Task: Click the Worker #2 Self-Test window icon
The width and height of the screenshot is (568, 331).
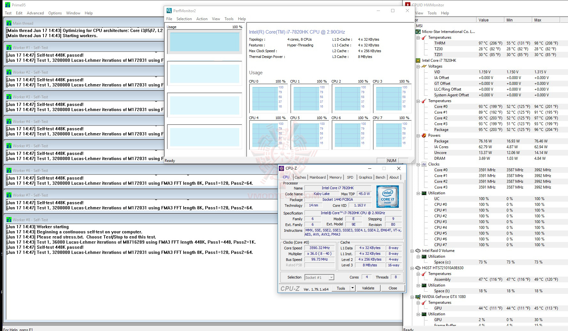Action: pos(9,72)
